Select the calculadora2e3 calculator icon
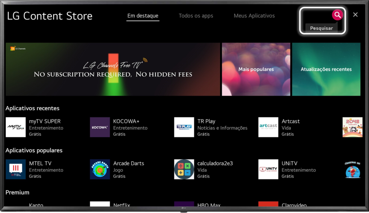369x213 pixels. [184, 169]
